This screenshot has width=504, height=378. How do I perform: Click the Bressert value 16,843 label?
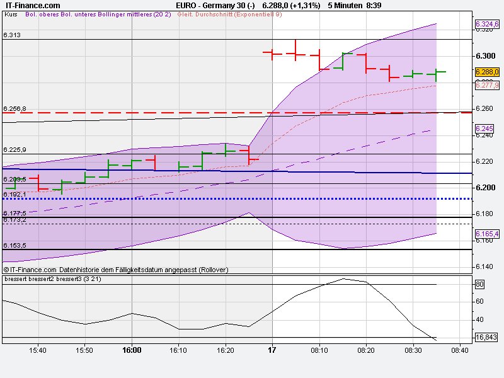[486, 336]
